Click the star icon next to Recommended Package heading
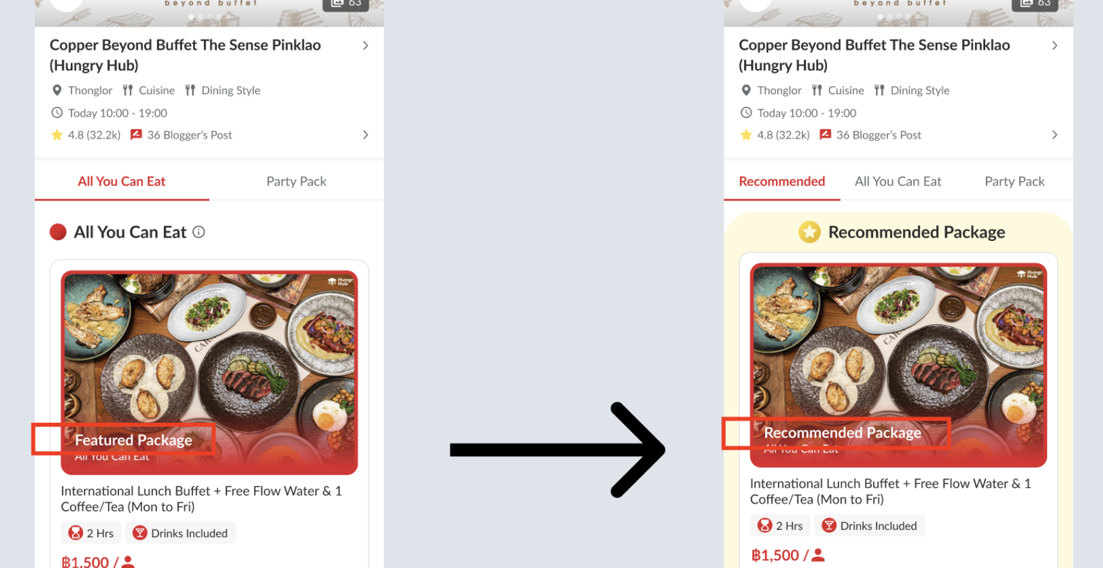The width and height of the screenshot is (1103, 568). pos(810,232)
